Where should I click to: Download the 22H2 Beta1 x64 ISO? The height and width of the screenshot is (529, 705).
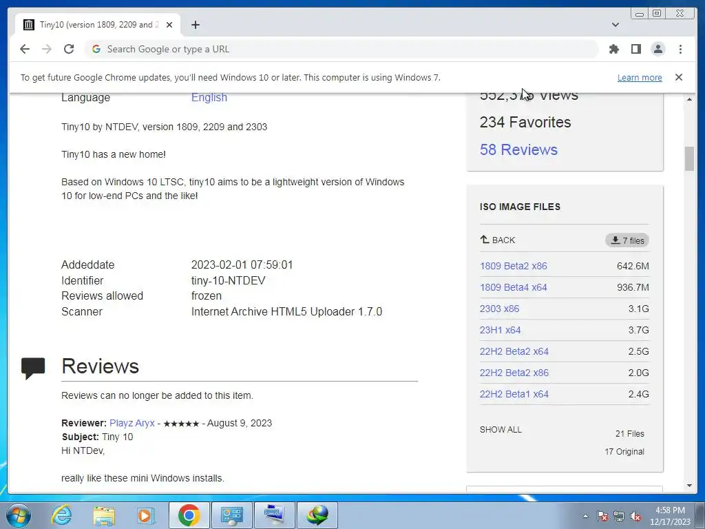click(x=514, y=394)
